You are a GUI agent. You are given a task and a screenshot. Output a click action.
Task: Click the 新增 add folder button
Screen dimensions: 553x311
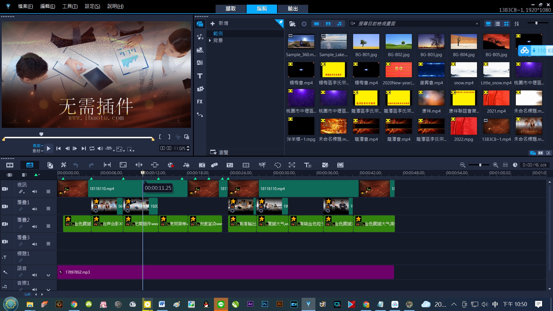tap(219, 23)
